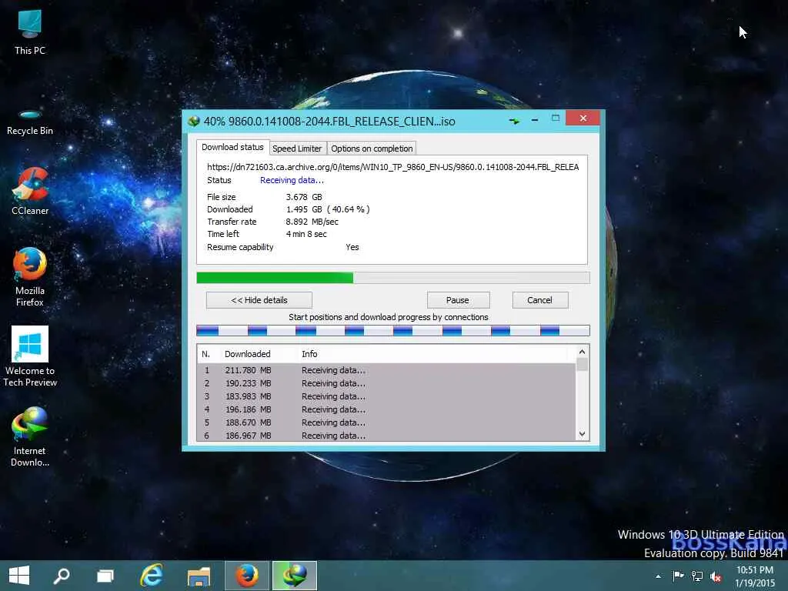788x591 pixels.
Task: Click the time left 4 min 8 sec
Action: click(306, 234)
